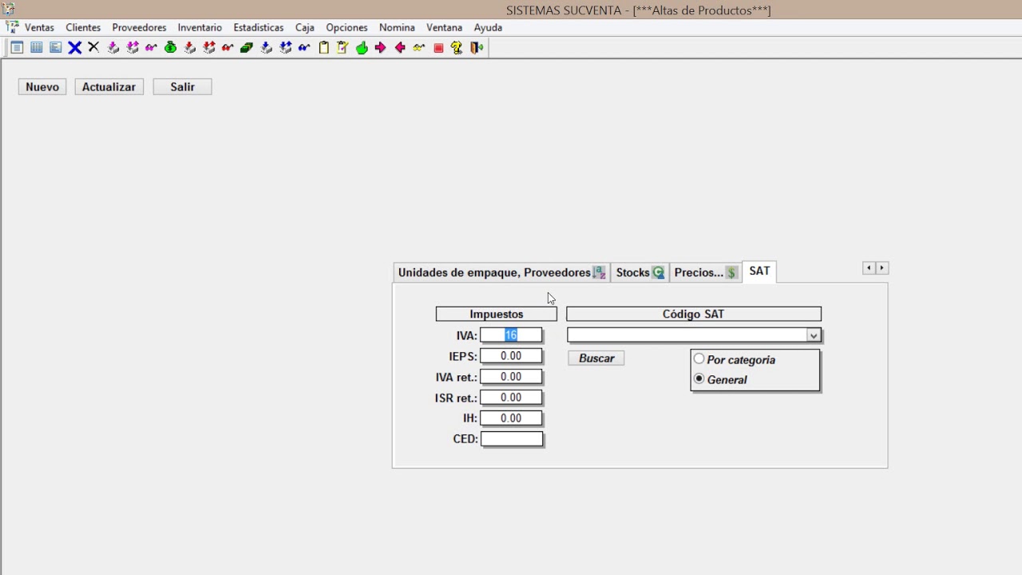Screen dimensions: 1022x575
Task: Open the Caja menu
Action: point(305,27)
